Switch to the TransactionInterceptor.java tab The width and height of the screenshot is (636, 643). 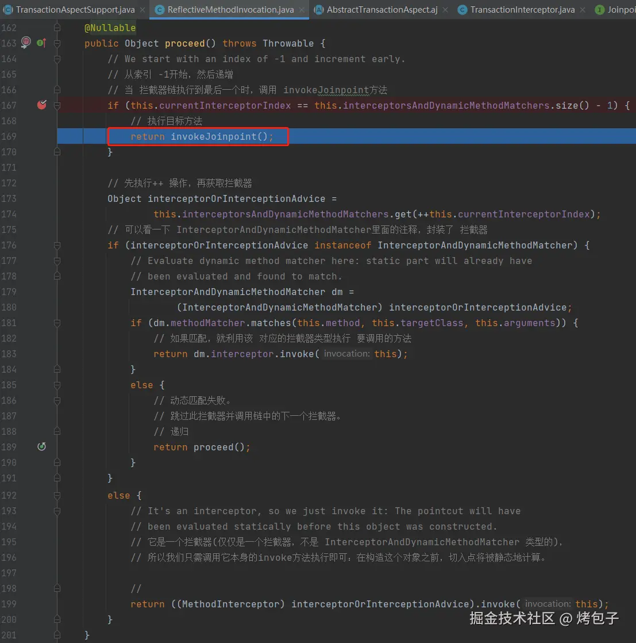(522, 9)
